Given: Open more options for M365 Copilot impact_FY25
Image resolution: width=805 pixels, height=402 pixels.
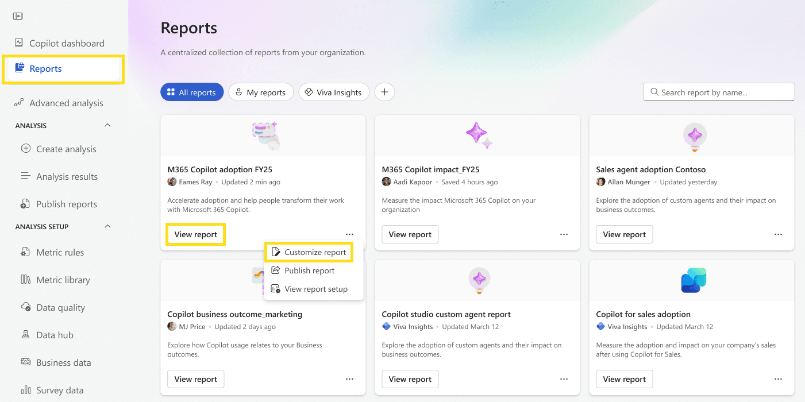Looking at the screenshot, I should [x=564, y=234].
